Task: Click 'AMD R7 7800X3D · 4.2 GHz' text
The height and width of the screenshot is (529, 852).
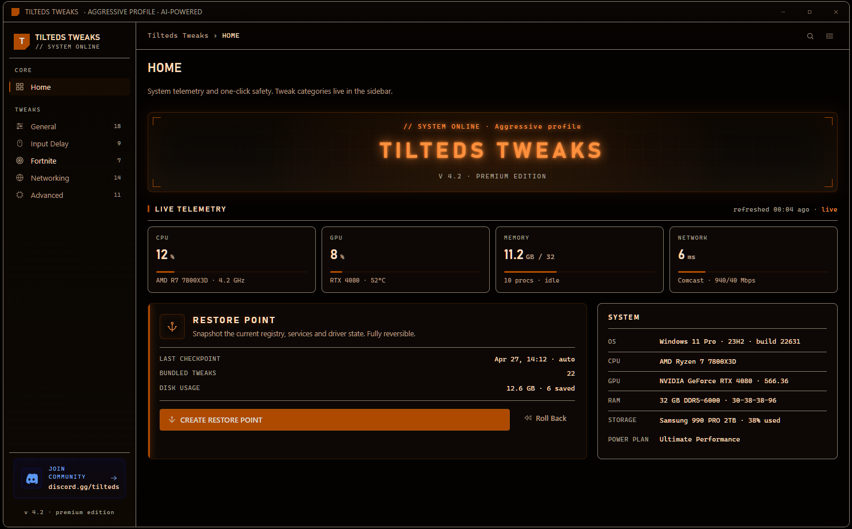Action: [200, 280]
